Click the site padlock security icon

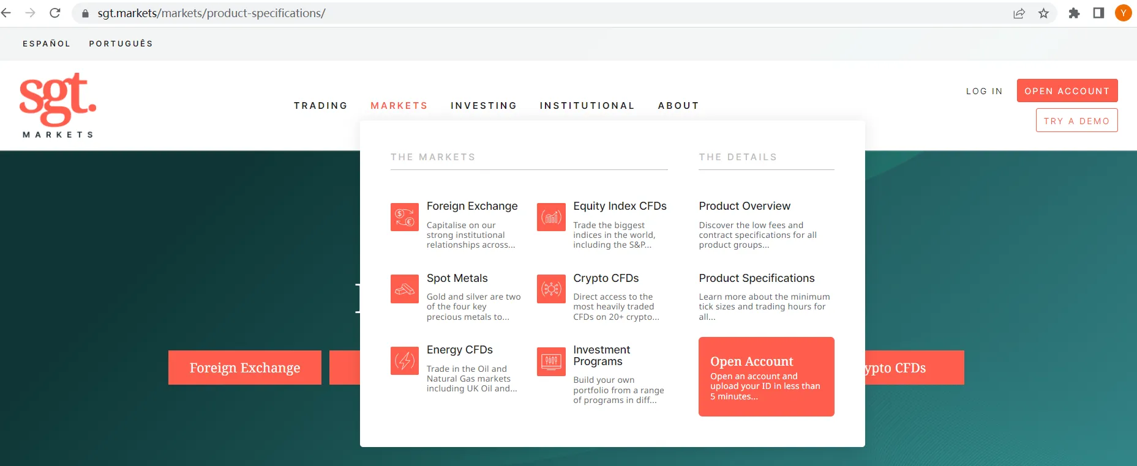(85, 13)
